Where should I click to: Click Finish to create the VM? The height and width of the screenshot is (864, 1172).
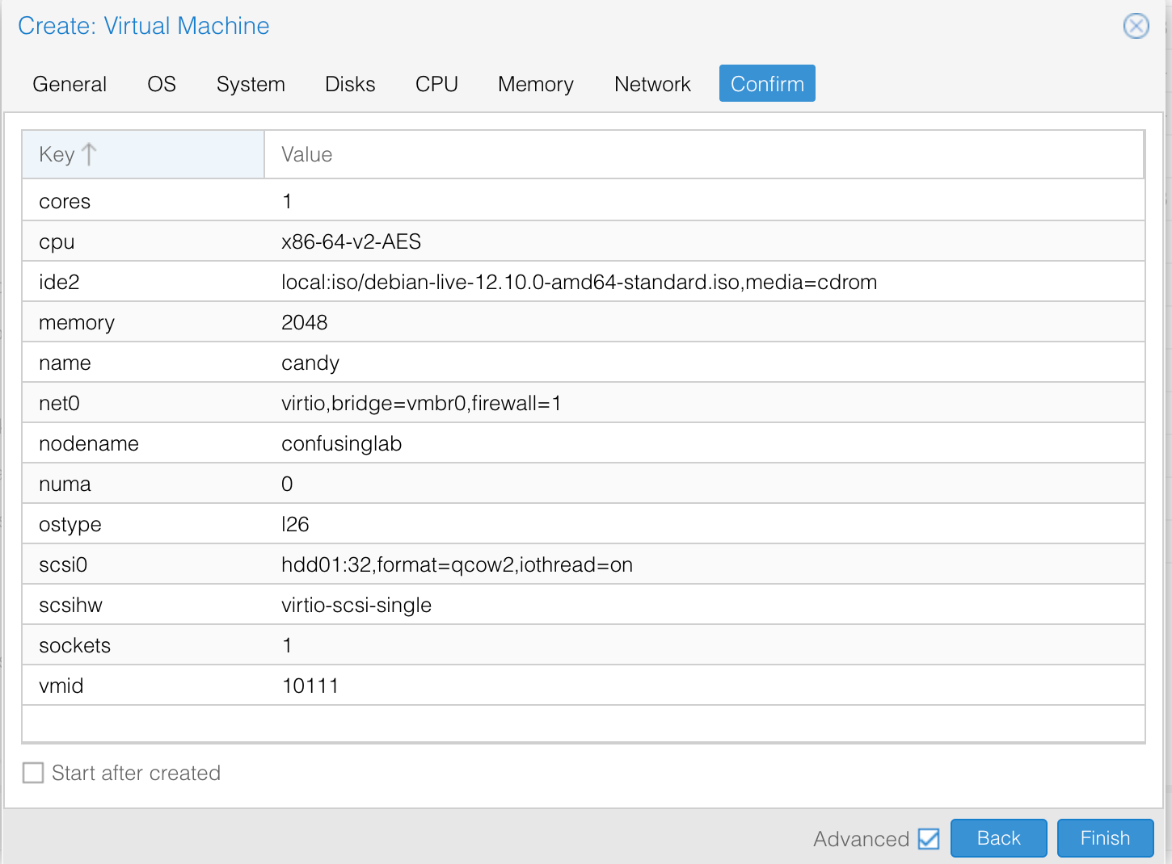(1105, 838)
